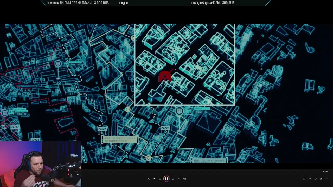Click the KiShi - 300 RUB last donation text
The height and width of the screenshot is (187, 333).
pos(223,3)
